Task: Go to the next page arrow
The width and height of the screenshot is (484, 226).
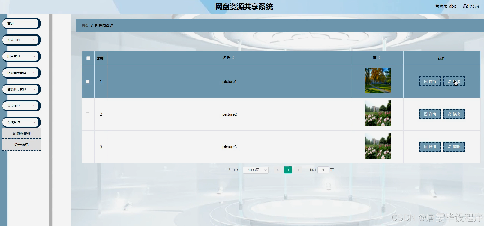Action: coord(298,170)
